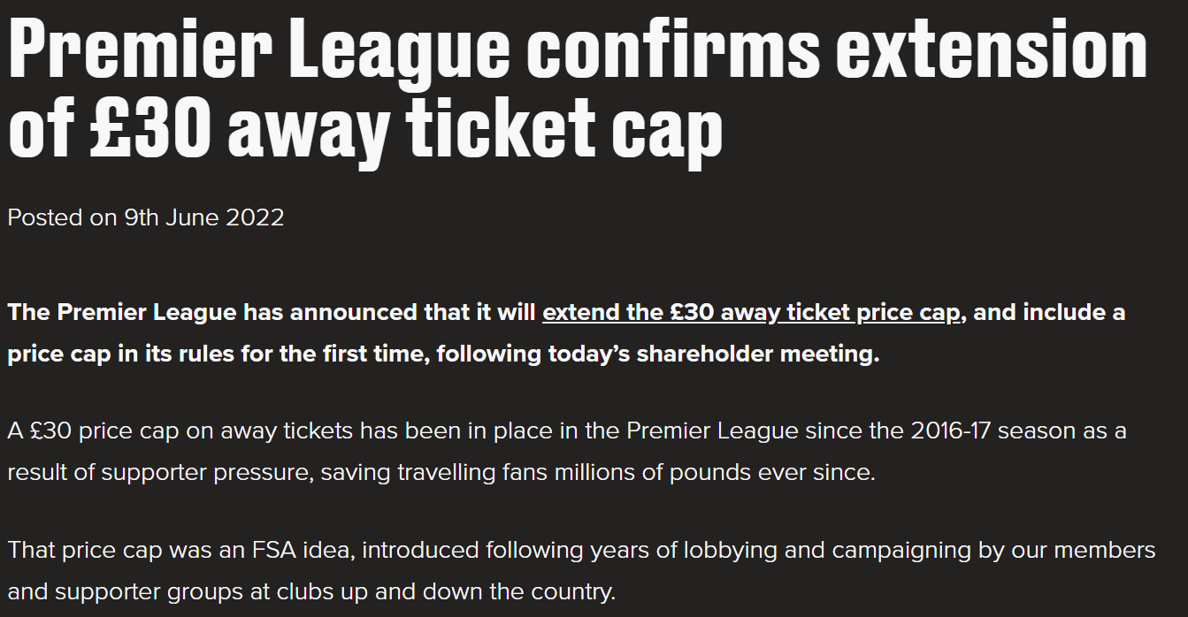The height and width of the screenshot is (617, 1188).
Task: Open the "extend the £30 away ticket price cap" link
Action: tap(751, 313)
